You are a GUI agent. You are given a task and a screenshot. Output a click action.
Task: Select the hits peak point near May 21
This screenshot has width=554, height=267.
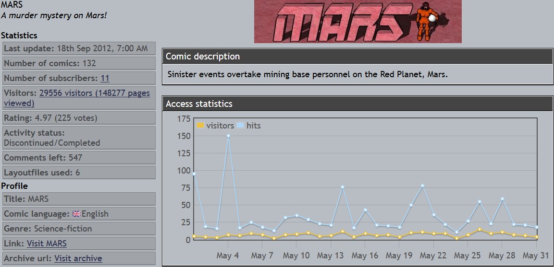point(422,186)
